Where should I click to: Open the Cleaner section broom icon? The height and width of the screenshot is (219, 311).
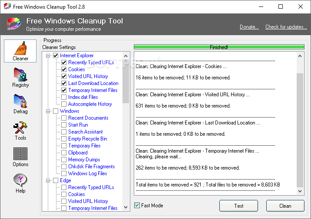20,51
